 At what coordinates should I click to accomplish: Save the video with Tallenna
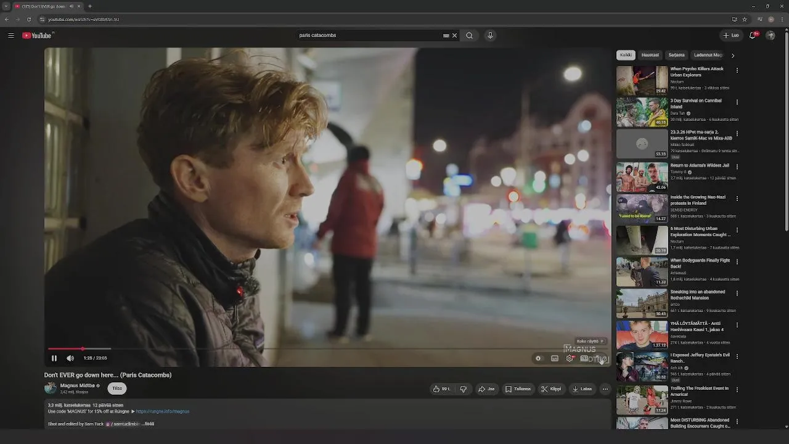pos(518,389)
